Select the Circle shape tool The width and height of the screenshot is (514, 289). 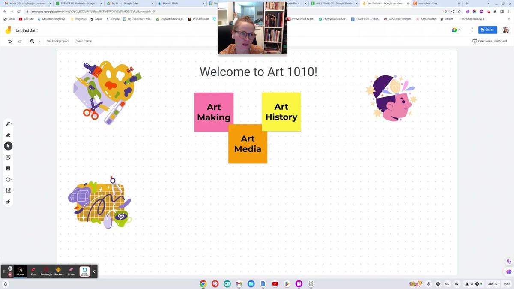(x=8, y=180)
